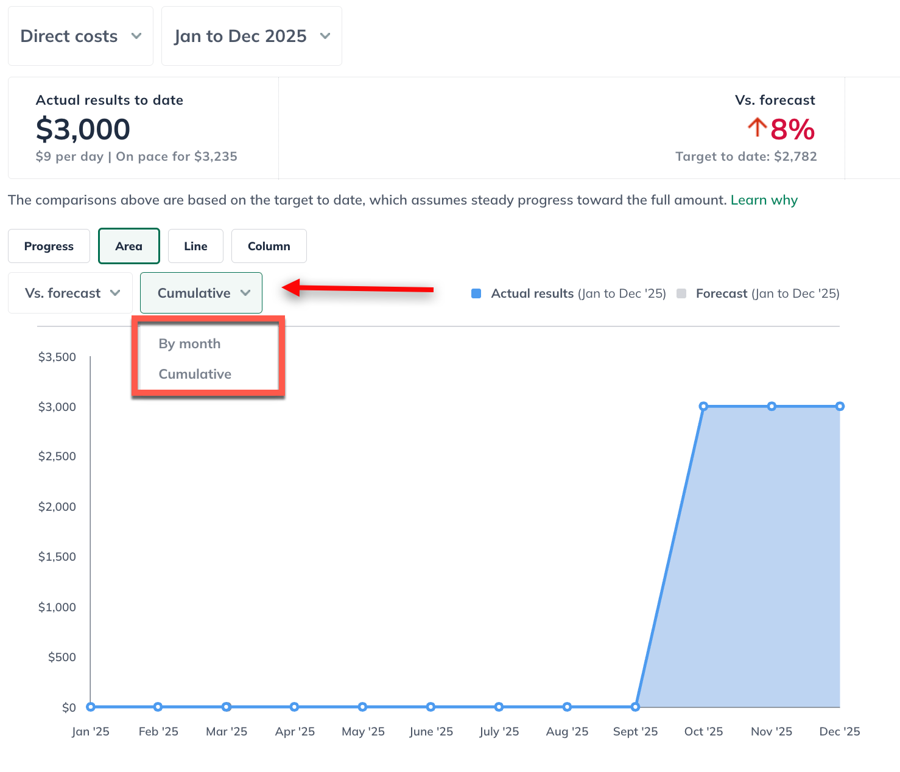Click the gray Forecast legend swatch

coord(681,294)
